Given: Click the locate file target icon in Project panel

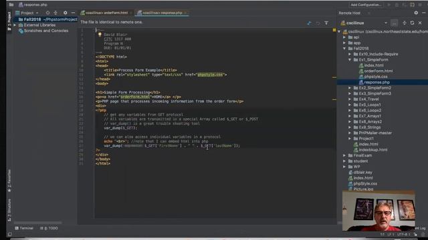Looking at the screenshot, I should [x=47, y=13].
